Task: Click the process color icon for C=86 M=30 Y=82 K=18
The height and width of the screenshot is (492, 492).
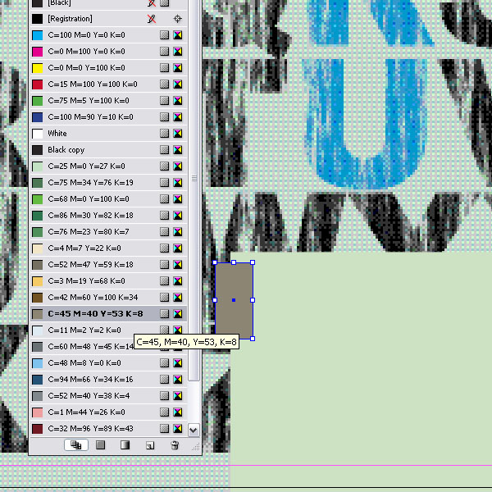Action: (x=165, y=215)
